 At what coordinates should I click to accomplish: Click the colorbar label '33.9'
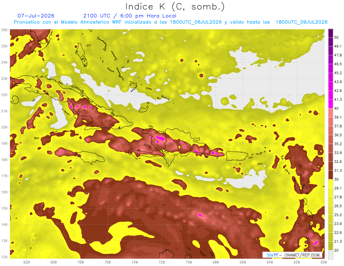pos(338,153)
